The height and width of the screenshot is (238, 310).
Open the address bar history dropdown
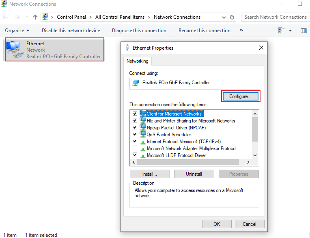click(x=224, y=17)
